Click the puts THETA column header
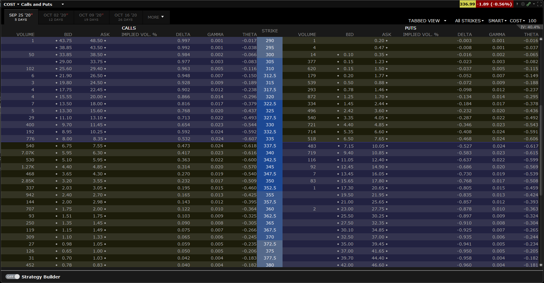The height and width of the screenshot is (283, 544). point(531,34)
